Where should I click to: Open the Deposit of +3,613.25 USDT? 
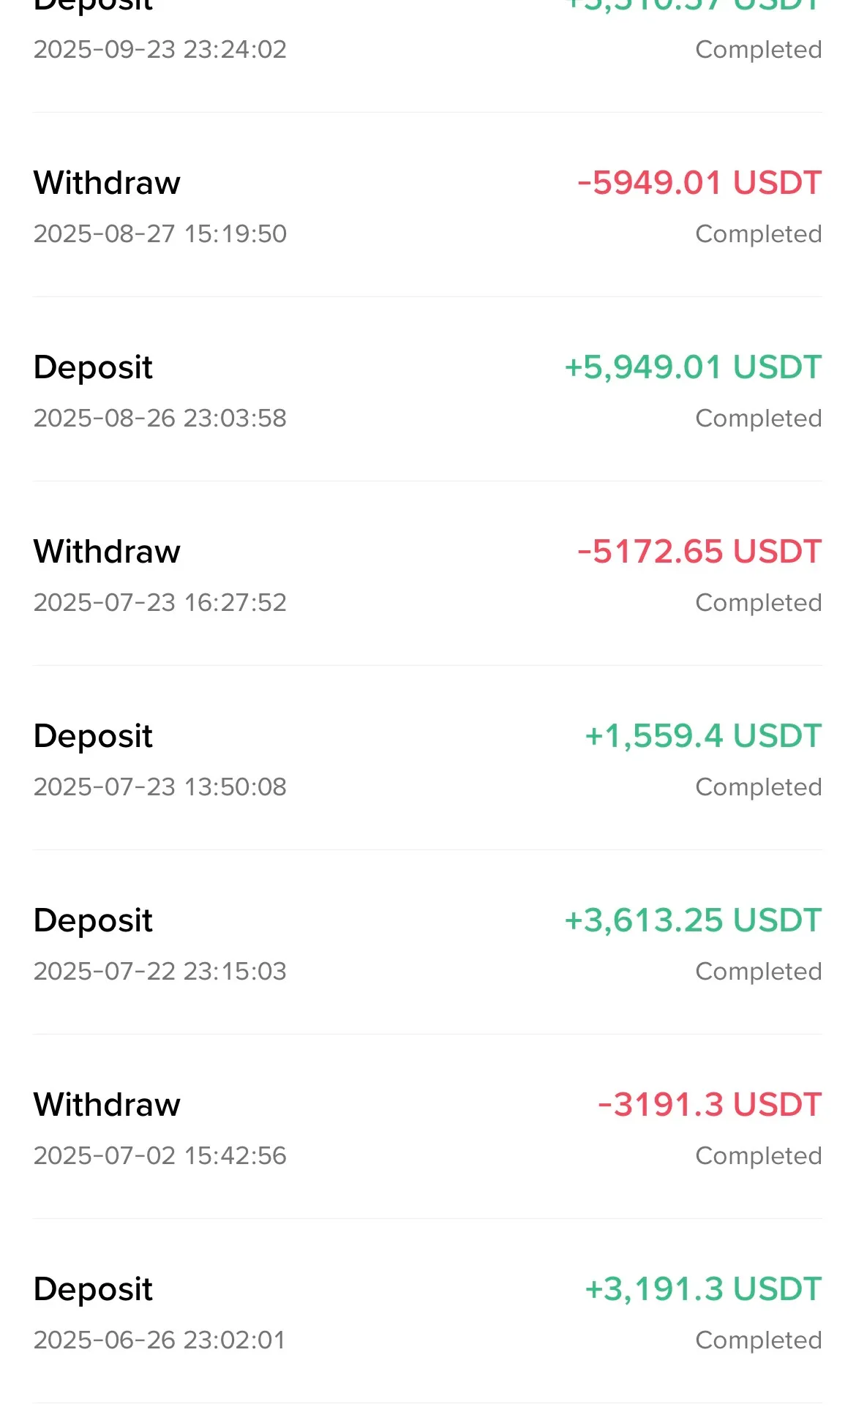click(x=427, y=942)
